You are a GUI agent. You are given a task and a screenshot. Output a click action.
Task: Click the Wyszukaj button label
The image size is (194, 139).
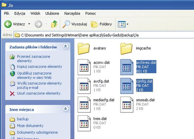coord(79,24)
